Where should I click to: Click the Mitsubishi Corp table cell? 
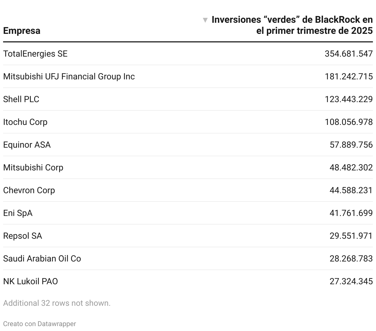pyautogui.click(x=33, y=167)
